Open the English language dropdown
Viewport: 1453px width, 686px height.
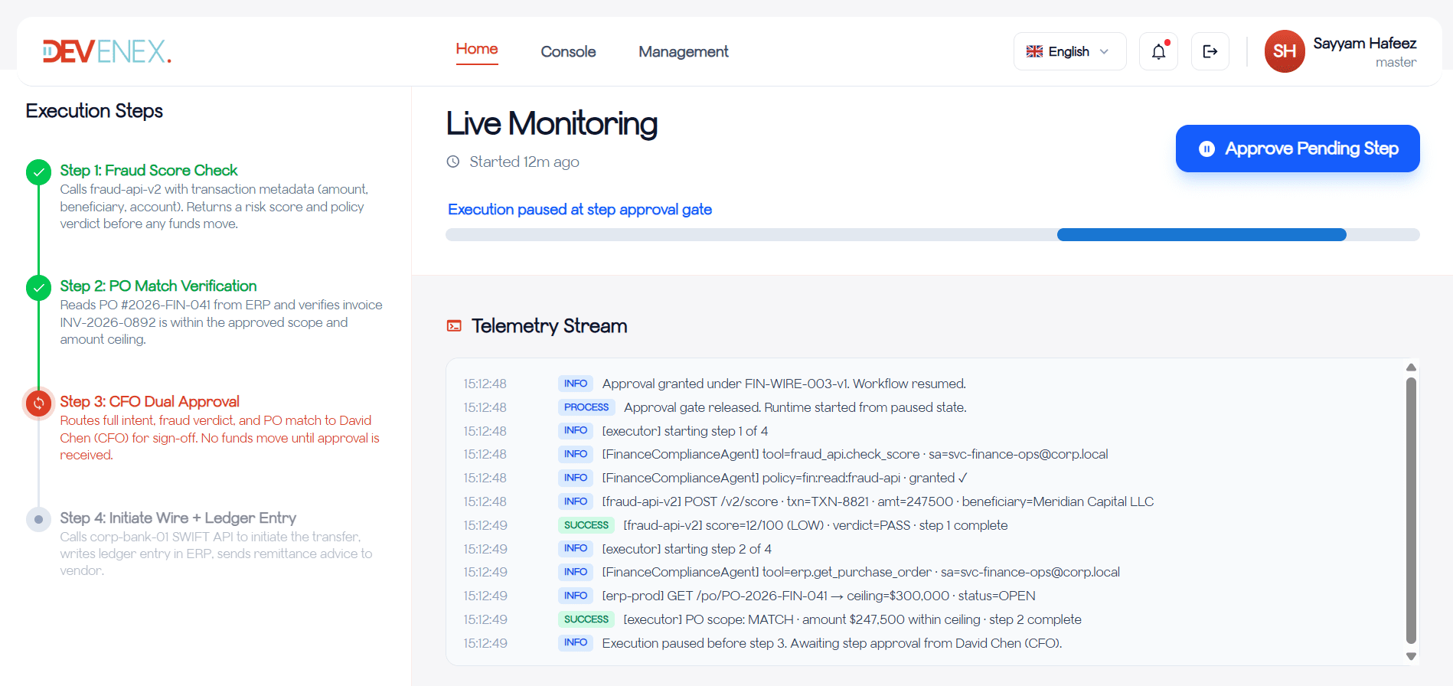click(x=1069, y=51)
